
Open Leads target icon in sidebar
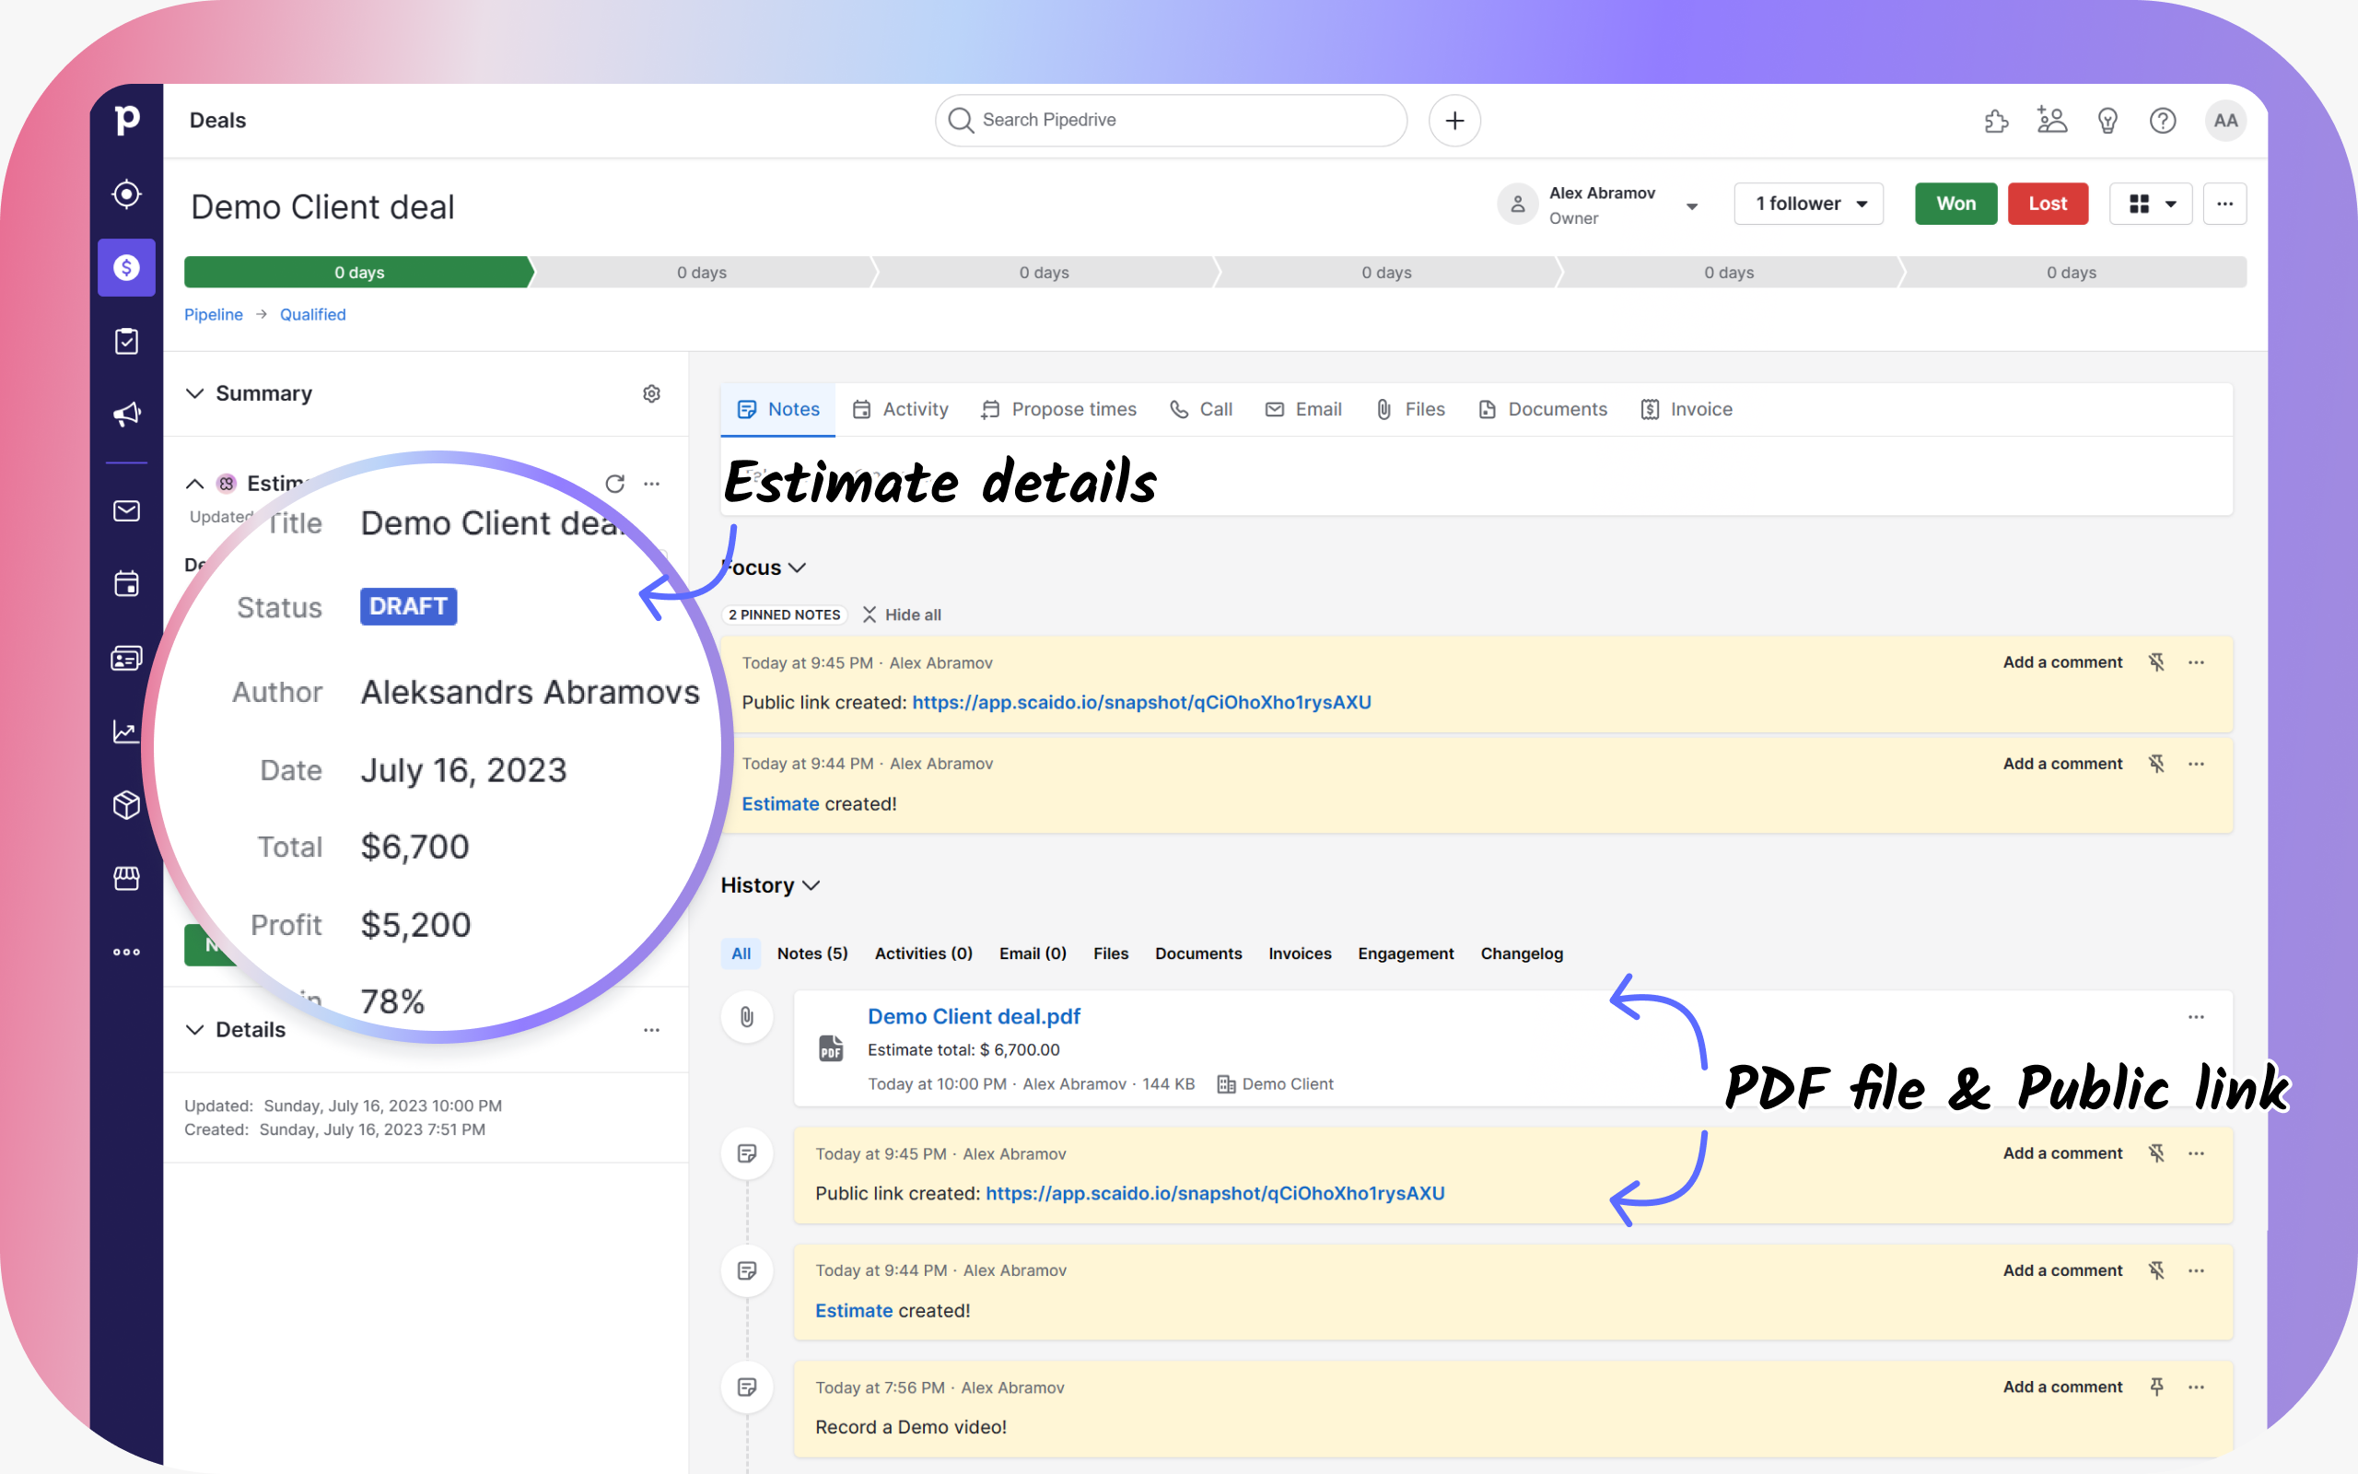click(x=127, y=194)
